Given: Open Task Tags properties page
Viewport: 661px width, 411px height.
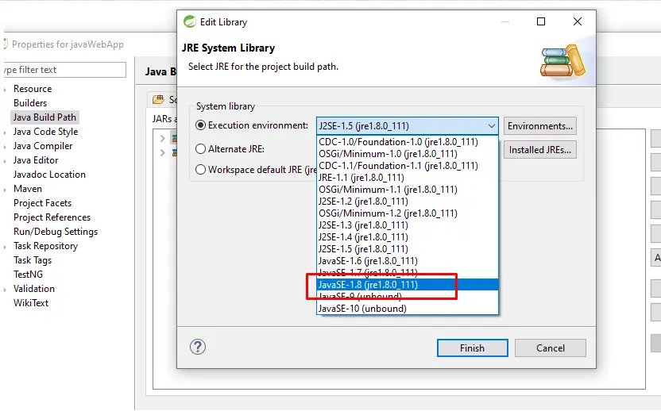Looking at the screenshot, I should pos(33,260).
